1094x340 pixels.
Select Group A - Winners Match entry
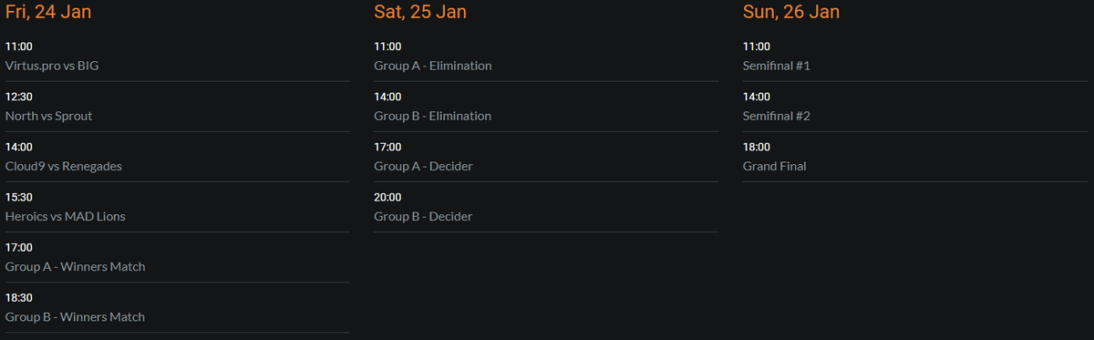coord(76,266)
